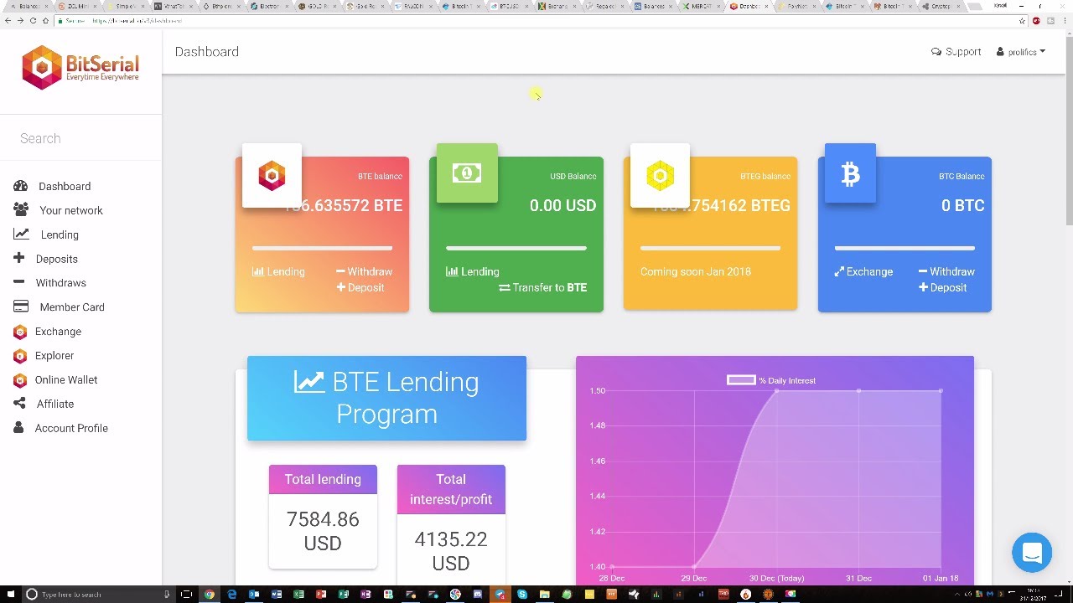Open the Dashboard sidebar item

(x=65, y=186)
